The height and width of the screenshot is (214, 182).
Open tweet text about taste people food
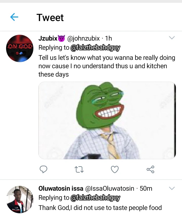(100, 208)
